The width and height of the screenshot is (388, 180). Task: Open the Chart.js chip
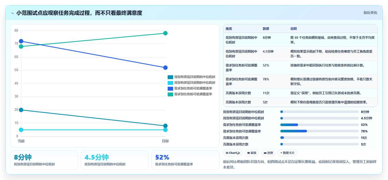pos(233,153)
